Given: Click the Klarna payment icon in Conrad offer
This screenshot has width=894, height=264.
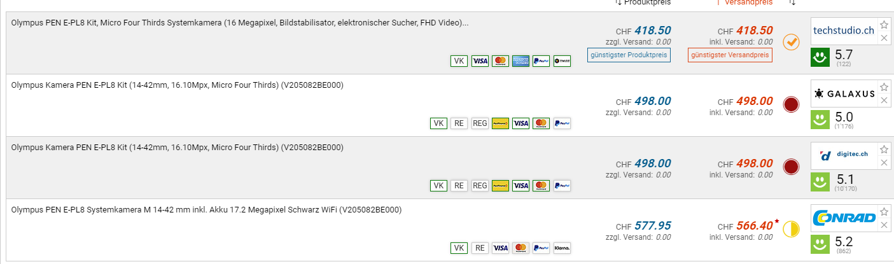Looking at the screenshot, I should point(562,247).
